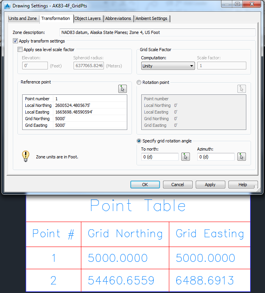Go to the Abbreviations tab
Screen dimensions: 265x293
[118, 18]
